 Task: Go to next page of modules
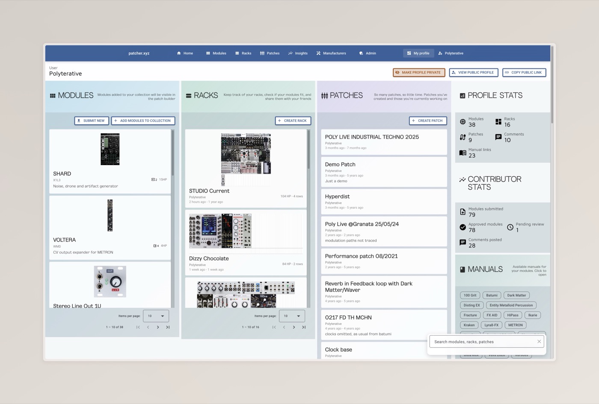(158, 327)
